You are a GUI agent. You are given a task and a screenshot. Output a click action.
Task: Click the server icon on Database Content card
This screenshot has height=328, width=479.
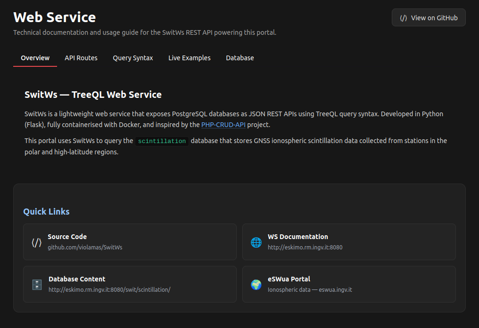click(x=37, y=284)
